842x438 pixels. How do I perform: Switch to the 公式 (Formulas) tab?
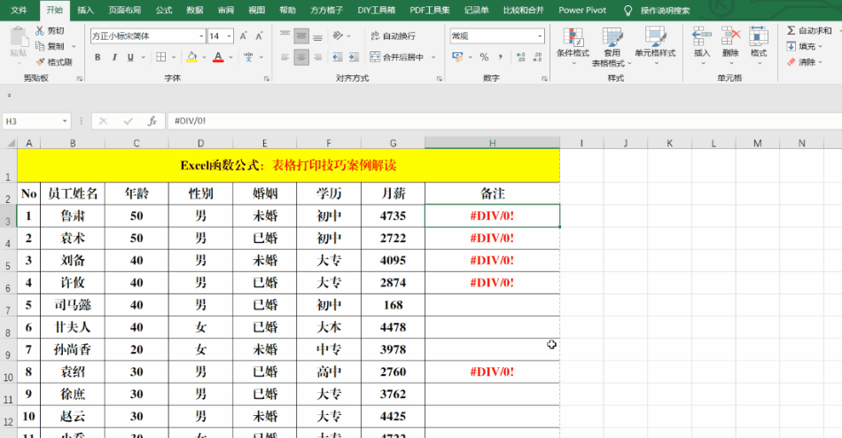[x=164, y=10]
